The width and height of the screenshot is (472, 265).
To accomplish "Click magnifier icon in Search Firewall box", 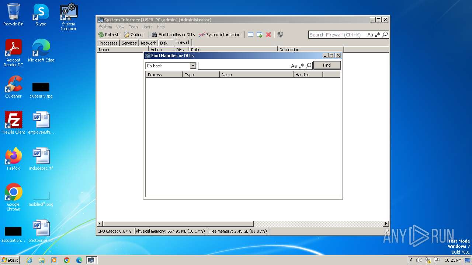I will 385,35.
